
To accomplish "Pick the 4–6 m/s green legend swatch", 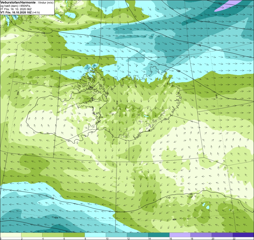I will coord(53,235).
